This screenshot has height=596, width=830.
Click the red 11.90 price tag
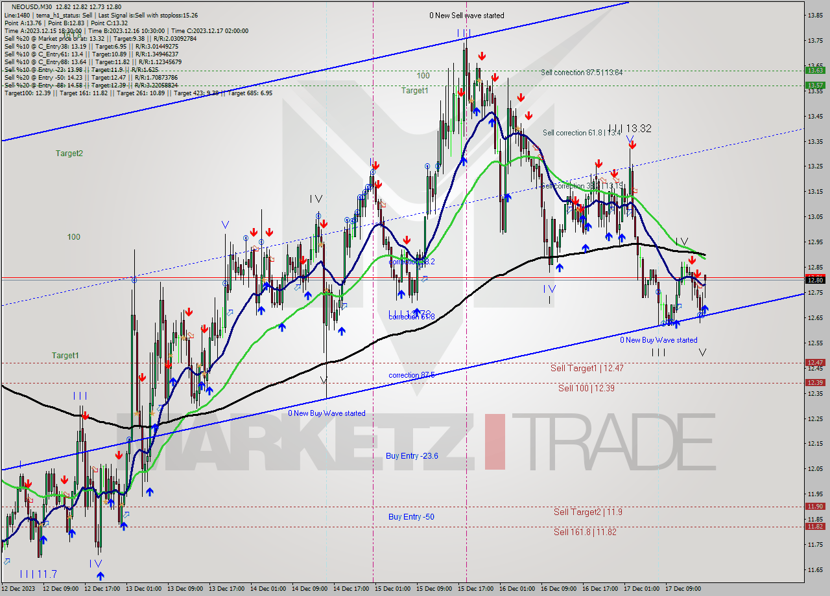point(814,507)
